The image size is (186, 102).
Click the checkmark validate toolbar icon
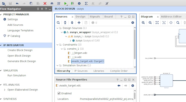[x=59, y=4]
